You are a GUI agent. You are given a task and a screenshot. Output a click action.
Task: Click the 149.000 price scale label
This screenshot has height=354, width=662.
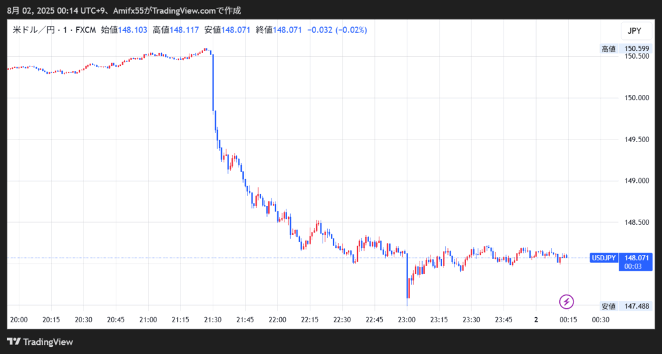(x=636, y=181)
